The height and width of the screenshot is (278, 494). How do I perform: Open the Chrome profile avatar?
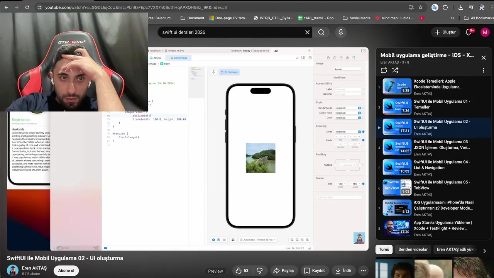pyautogui.click(x=482, y=7)
